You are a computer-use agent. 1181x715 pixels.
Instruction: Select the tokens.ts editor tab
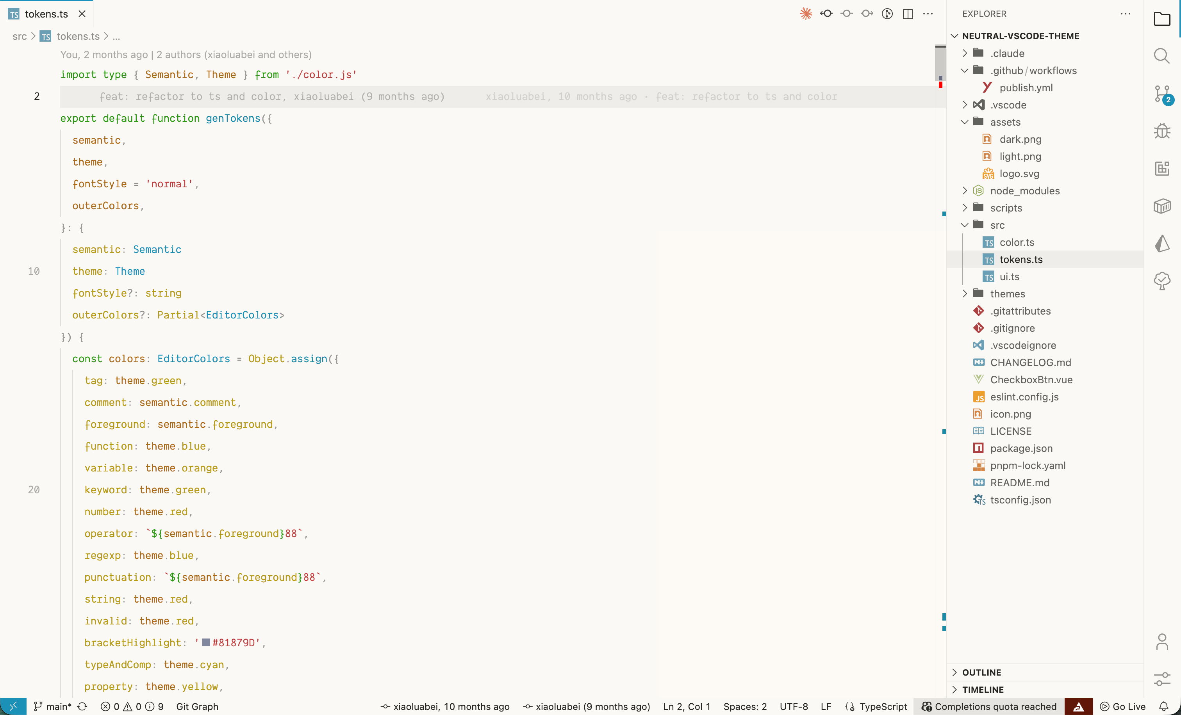[46, 14]
